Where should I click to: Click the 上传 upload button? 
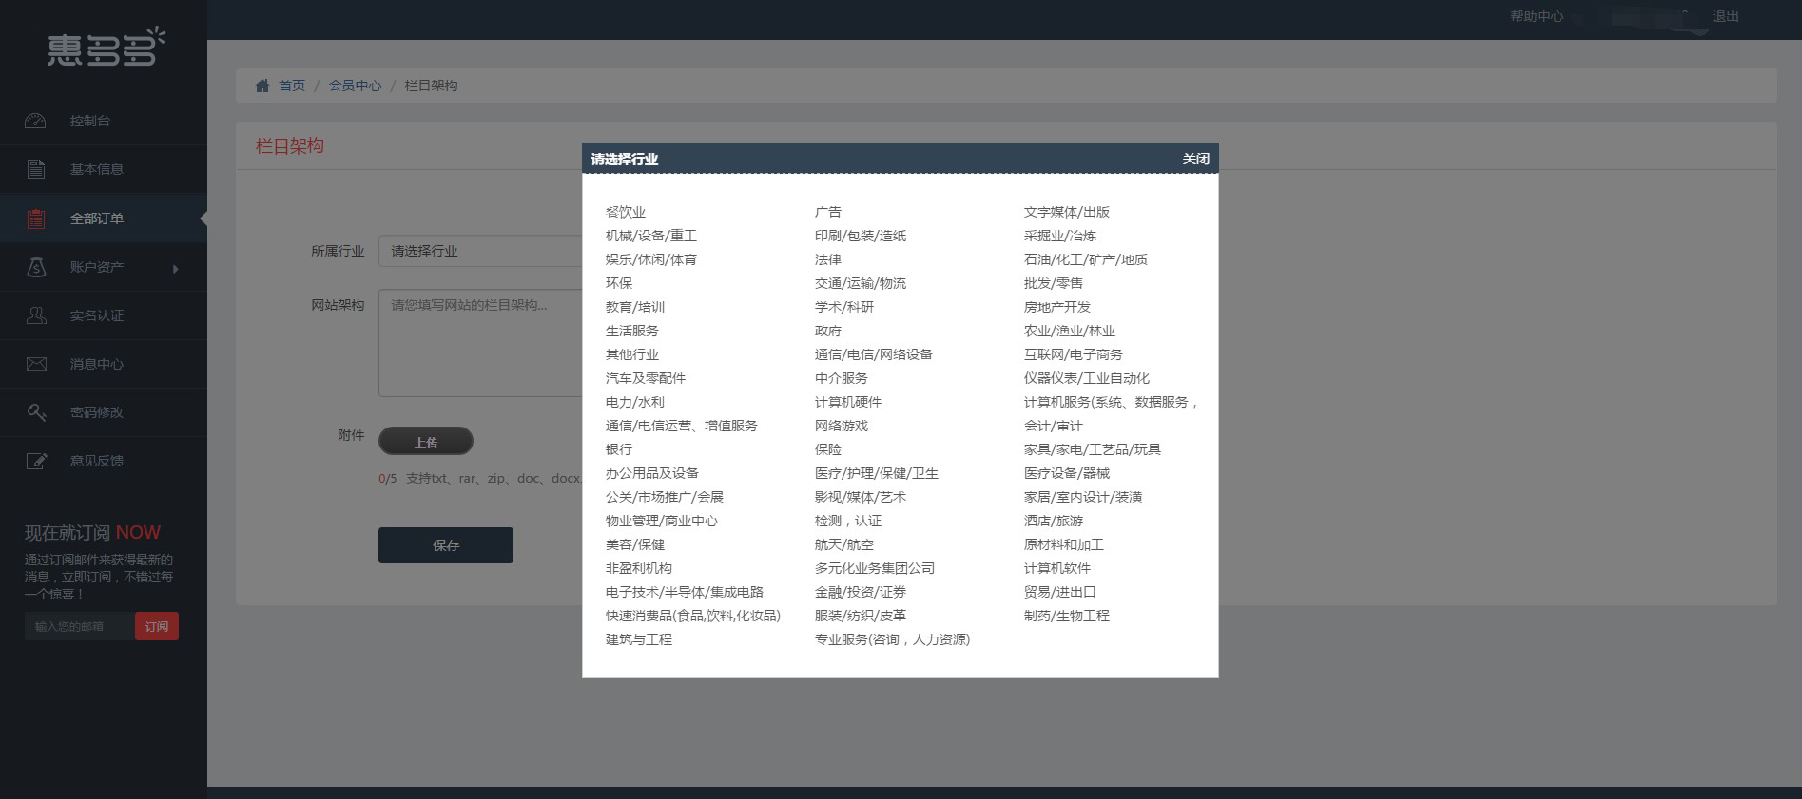[x=426, y=442]
